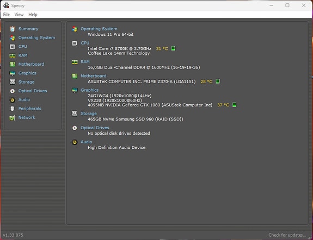313x240 pixels.
Task: Open Motherboard details from sidebar
Action: [x=31, y=64]
